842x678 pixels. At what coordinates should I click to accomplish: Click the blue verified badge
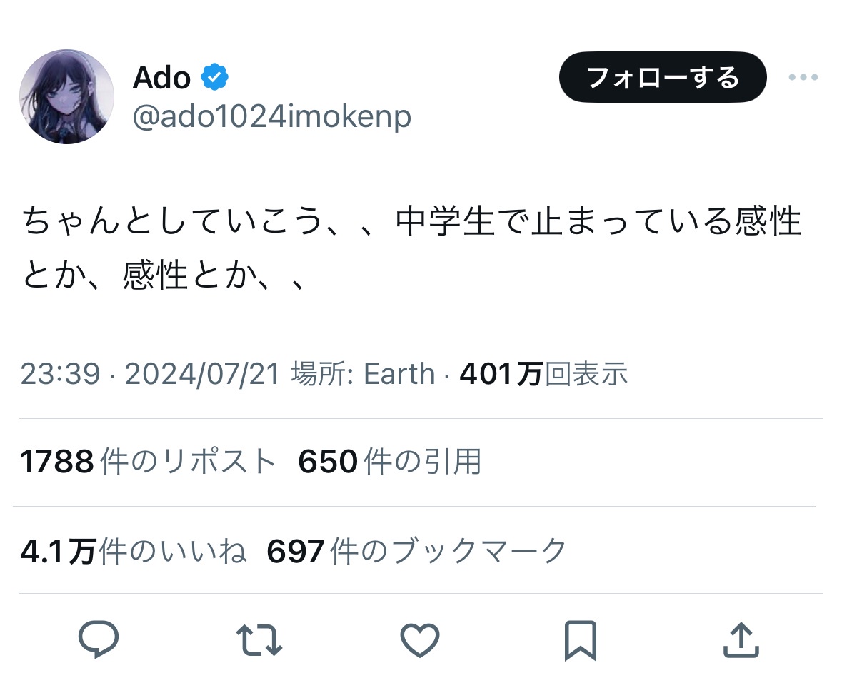pos(214,77)
